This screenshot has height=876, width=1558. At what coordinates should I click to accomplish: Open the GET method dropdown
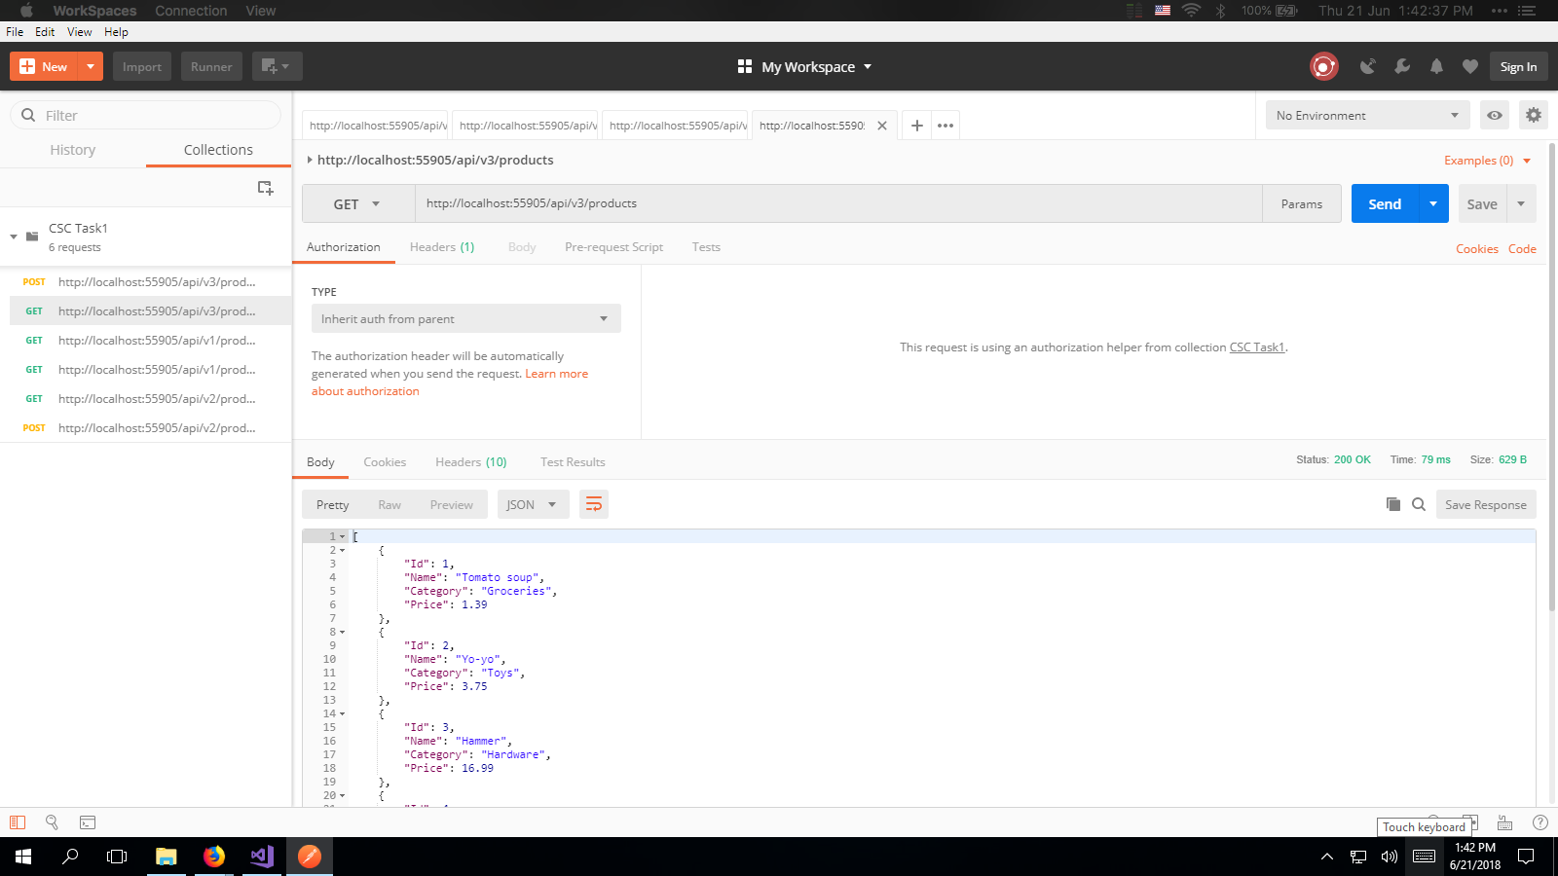click(357, 204)
